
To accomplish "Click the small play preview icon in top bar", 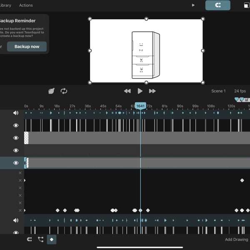I will (193, 5).
